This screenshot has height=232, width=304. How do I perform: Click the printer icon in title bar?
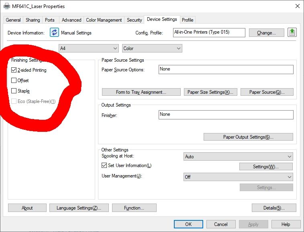(x=7, y=6)
